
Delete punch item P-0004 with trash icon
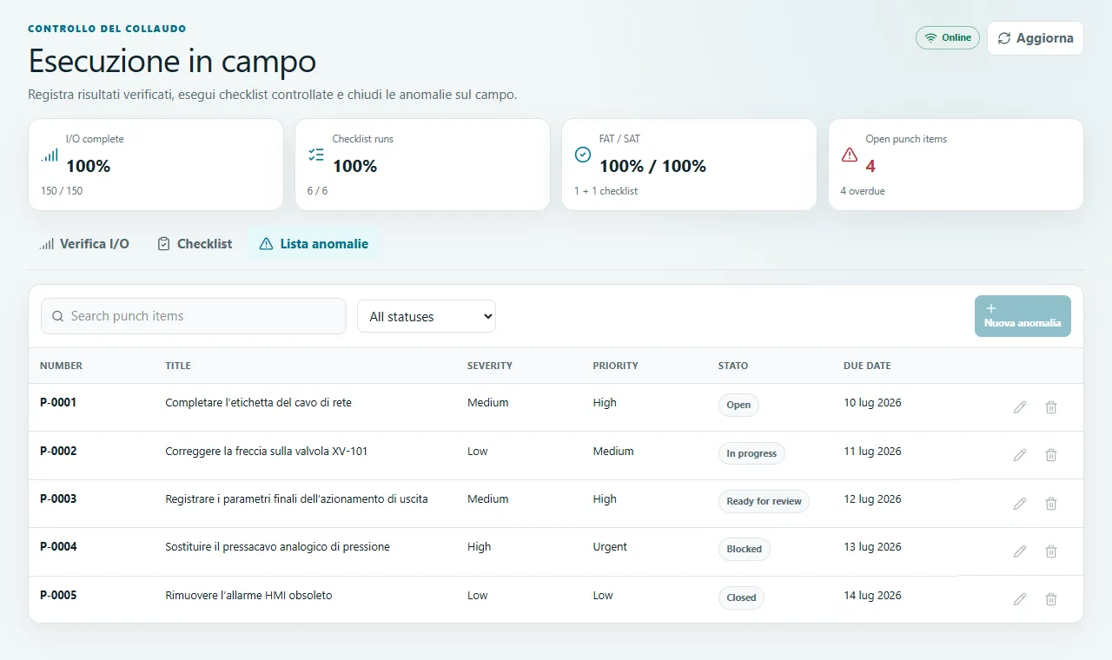(1051, 551)
